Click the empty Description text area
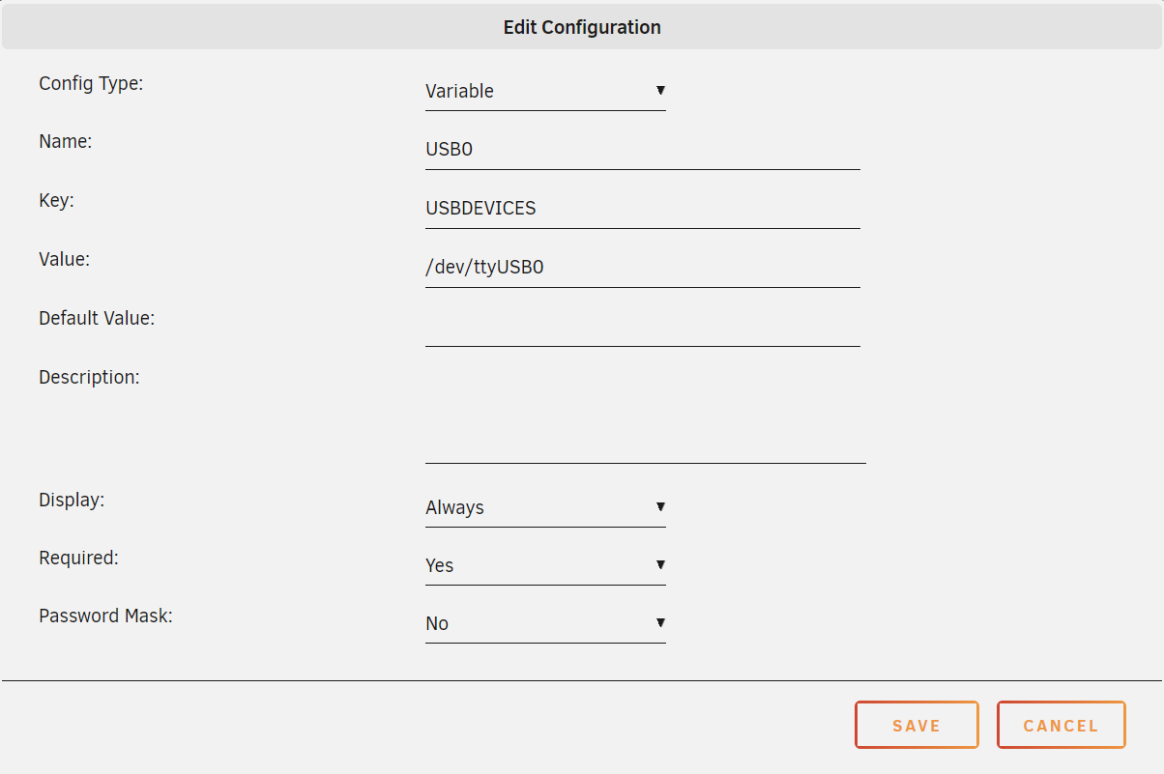This screenshot has height=774, width=1164. pyautogui.click(x=646, y=416)
